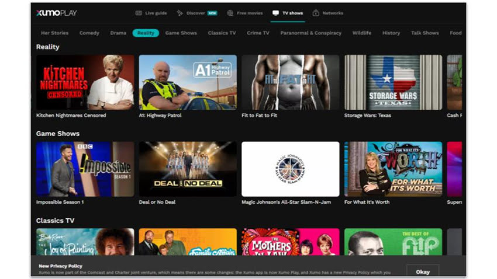Choose the History category
The height and width of the screenshot is (279, 497).
pos(391,33)
